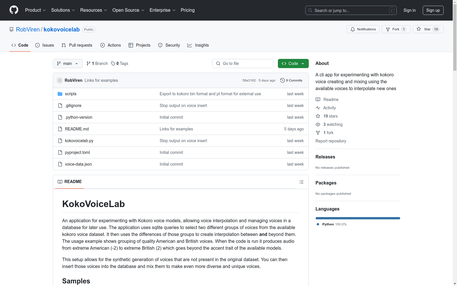Open the RobViren owner profile link
The height and width of the screenshot is (286, 457).
point(28,29)
